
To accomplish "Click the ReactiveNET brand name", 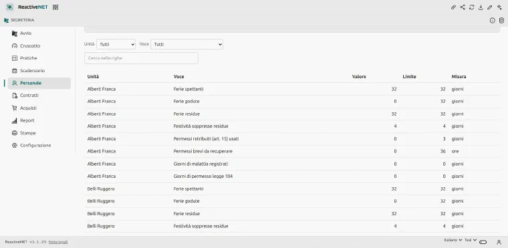I will (33, 7).
